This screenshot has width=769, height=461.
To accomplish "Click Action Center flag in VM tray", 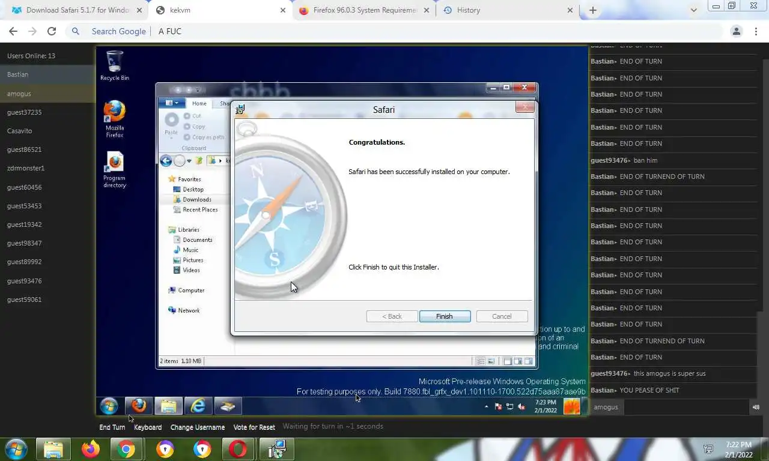I will click(498, 406).
